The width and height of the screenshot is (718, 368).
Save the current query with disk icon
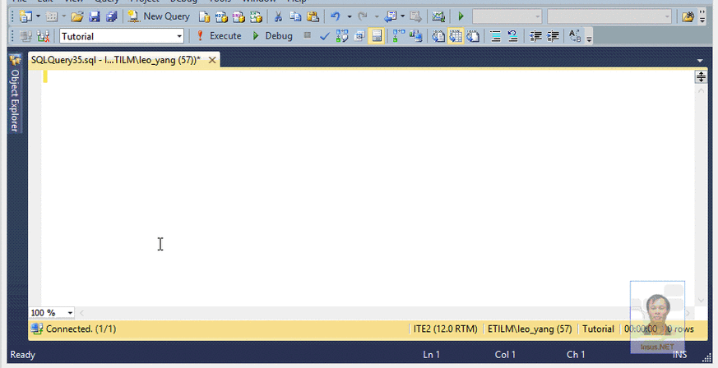tap(94, 16)
